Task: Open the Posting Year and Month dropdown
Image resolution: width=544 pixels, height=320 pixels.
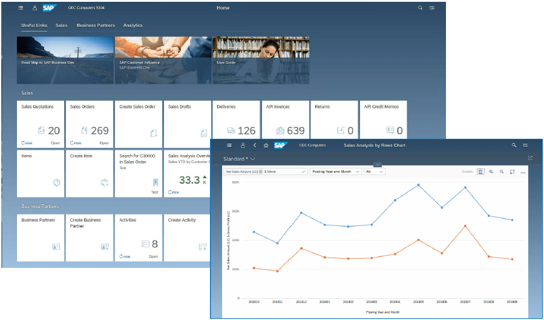Action: (x=335, y=172)
